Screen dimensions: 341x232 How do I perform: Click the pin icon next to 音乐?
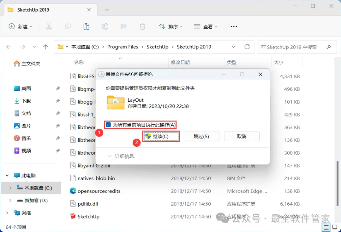coord(58,138)
